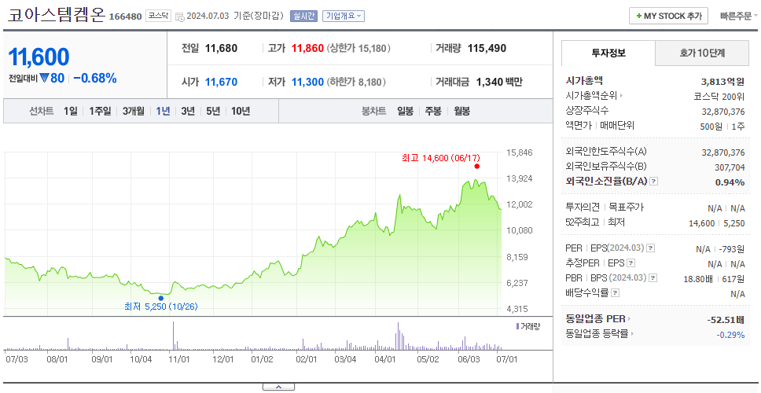Switch to the 호가10단계 tab
Screen dimensions: 761x393
click(x=702, y=53)
